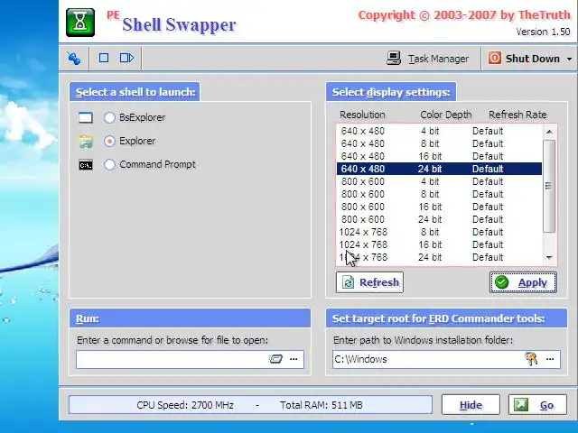Viewport: 578px width, 433px height.
Task: Select the BsExplorer radio button
Action: [109, 117]
